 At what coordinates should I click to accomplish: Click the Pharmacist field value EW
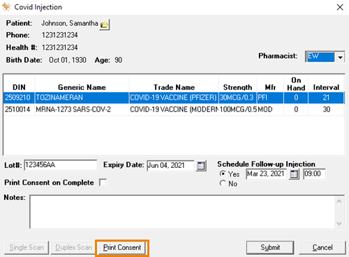tap(320, 57)
